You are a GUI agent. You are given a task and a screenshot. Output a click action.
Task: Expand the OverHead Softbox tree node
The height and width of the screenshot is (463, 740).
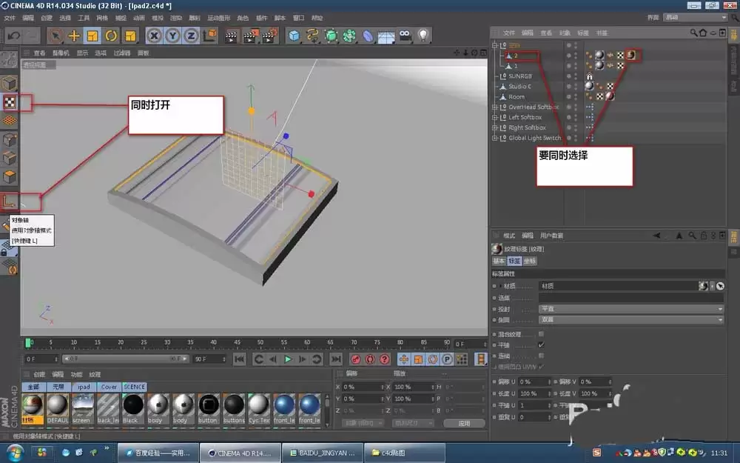[x=494, y=107]
